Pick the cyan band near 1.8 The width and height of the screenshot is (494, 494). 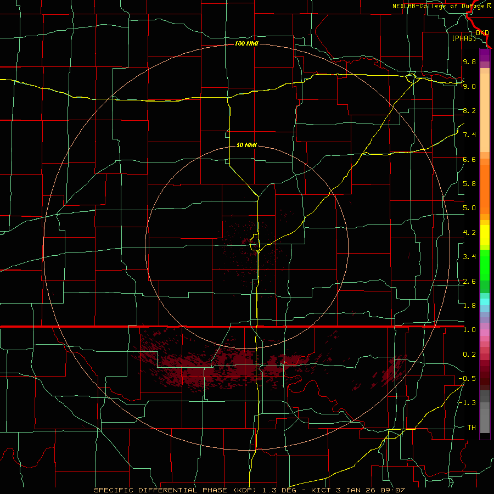(485, 302)
